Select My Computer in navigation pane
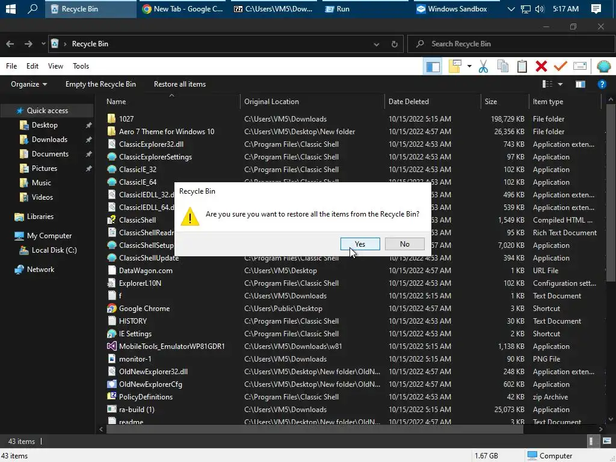The height and width of the screenshot is (462, 616). tap(49, 236)
